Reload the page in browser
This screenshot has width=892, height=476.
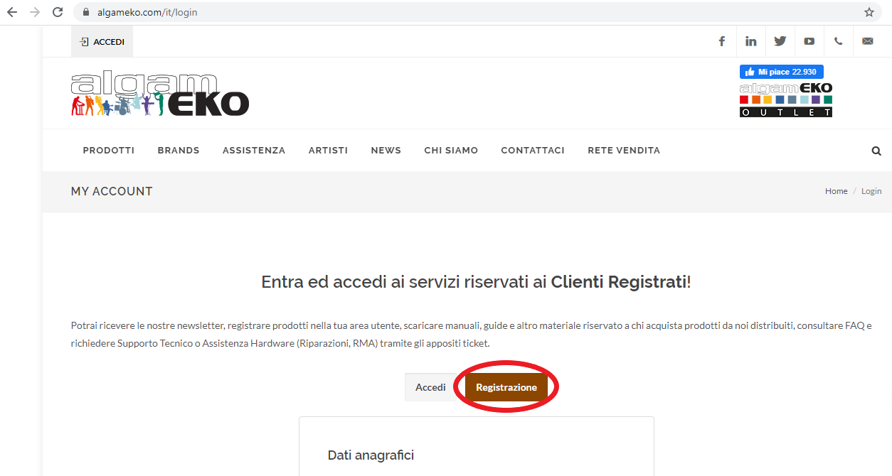(x=58, y=12)
